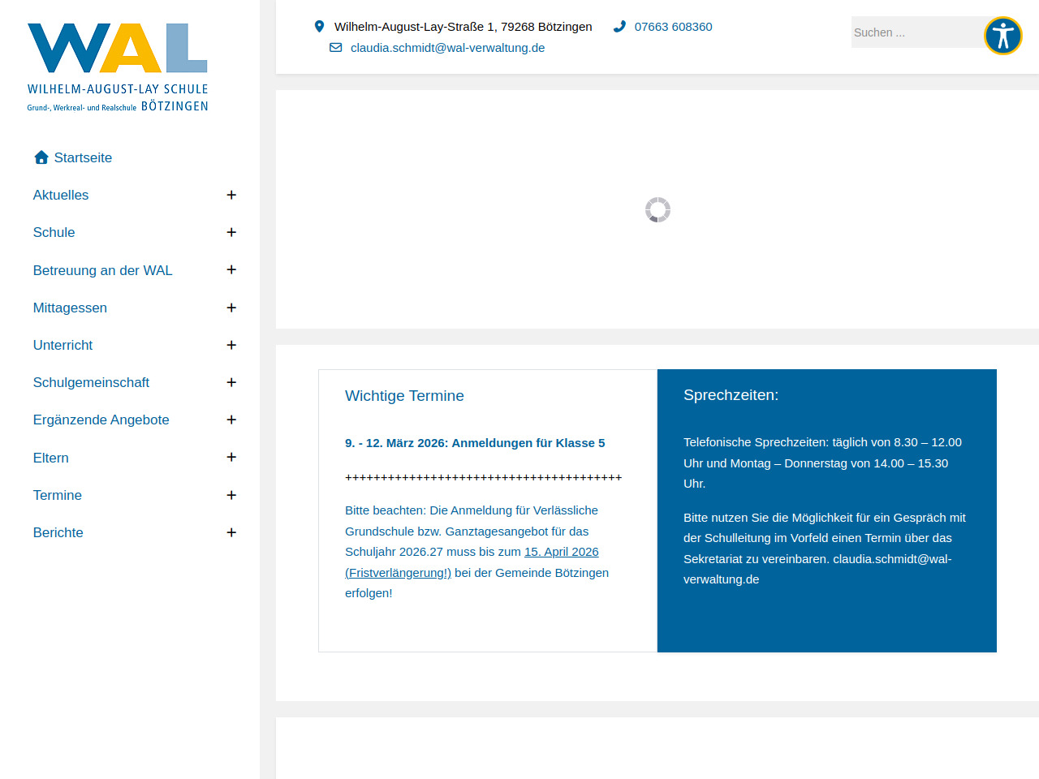Click the home icon beside Startseite

pos(41,157)
